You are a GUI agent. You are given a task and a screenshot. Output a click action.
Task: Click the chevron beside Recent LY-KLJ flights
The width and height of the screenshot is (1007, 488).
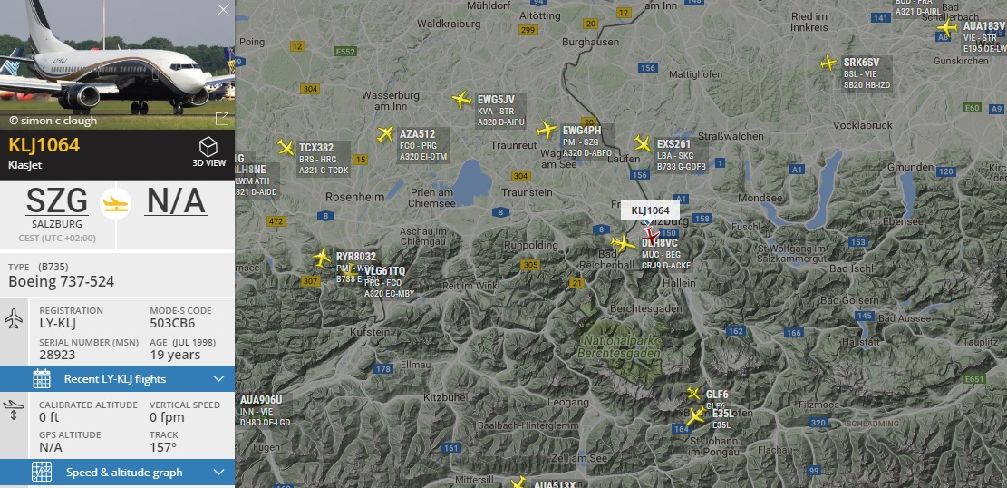[219, 378]
